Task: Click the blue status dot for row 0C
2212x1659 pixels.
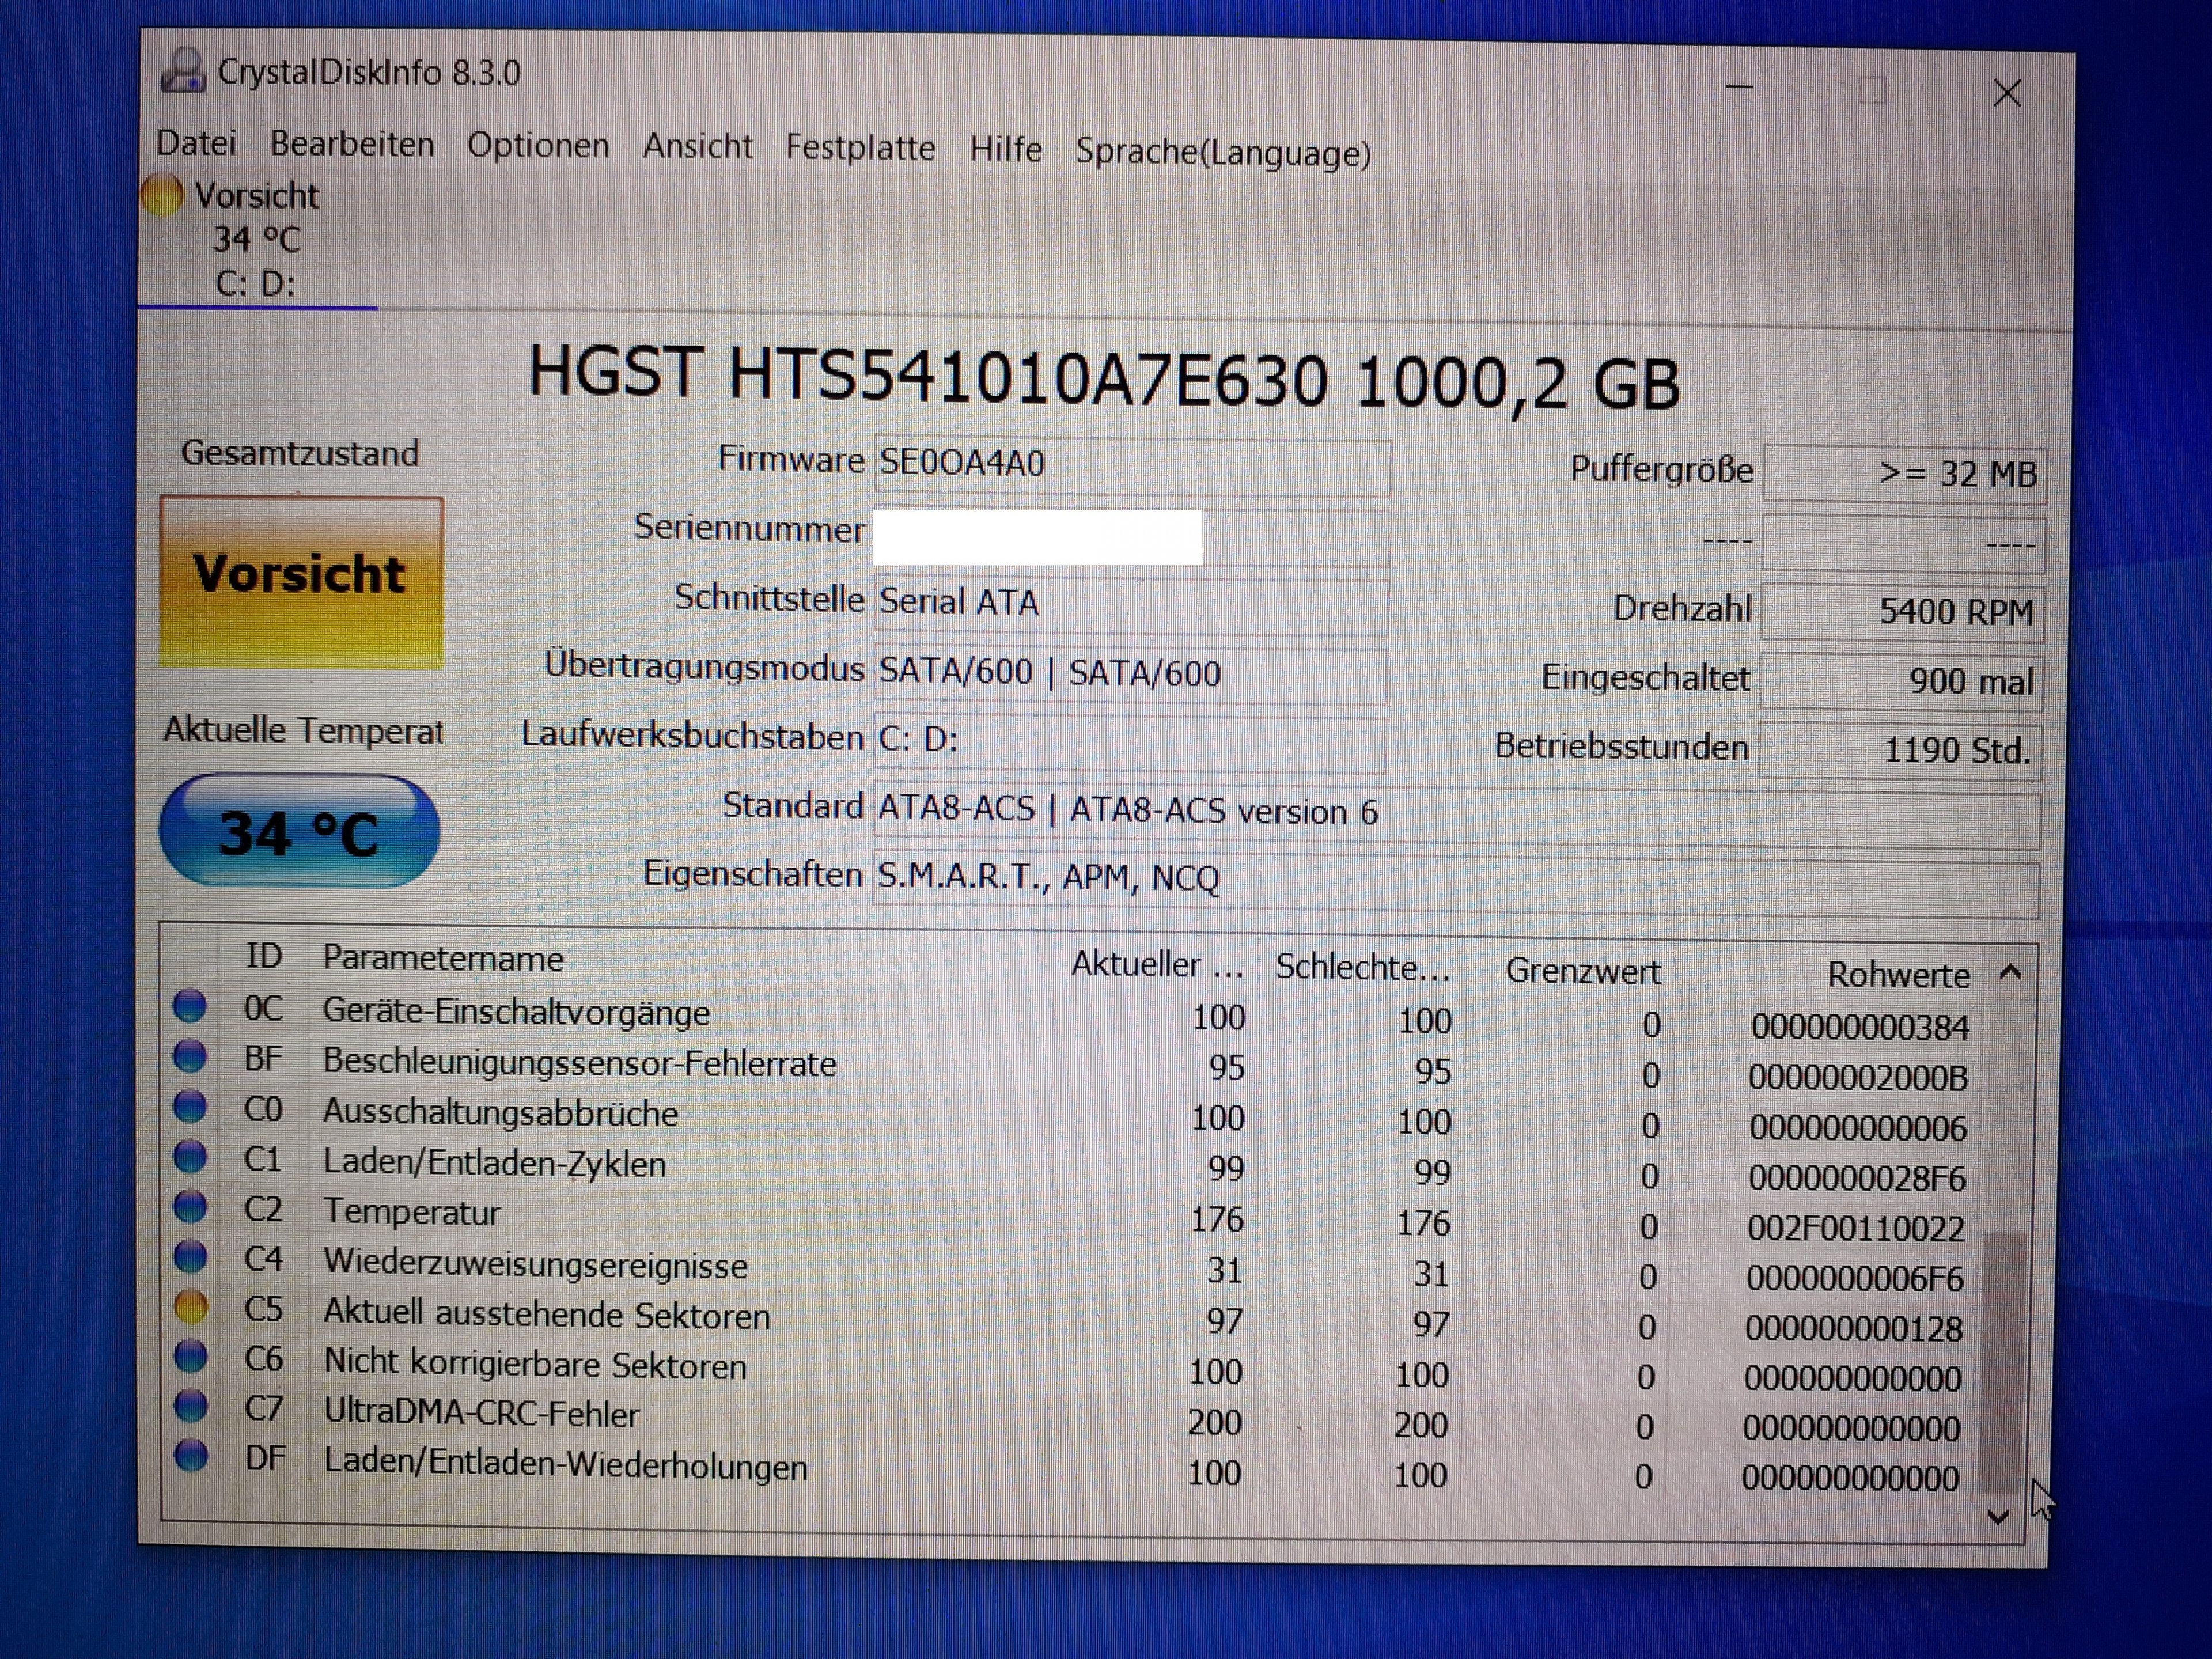Action: click(190, 1005)
